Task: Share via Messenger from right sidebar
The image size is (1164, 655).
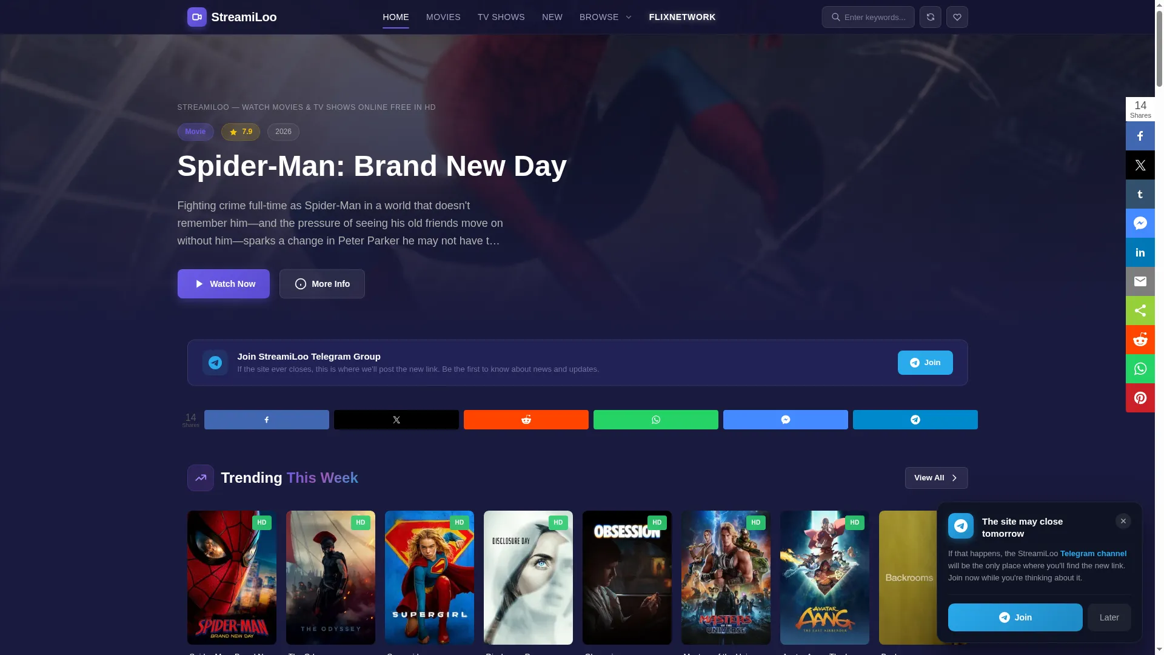Action: 1140,223
